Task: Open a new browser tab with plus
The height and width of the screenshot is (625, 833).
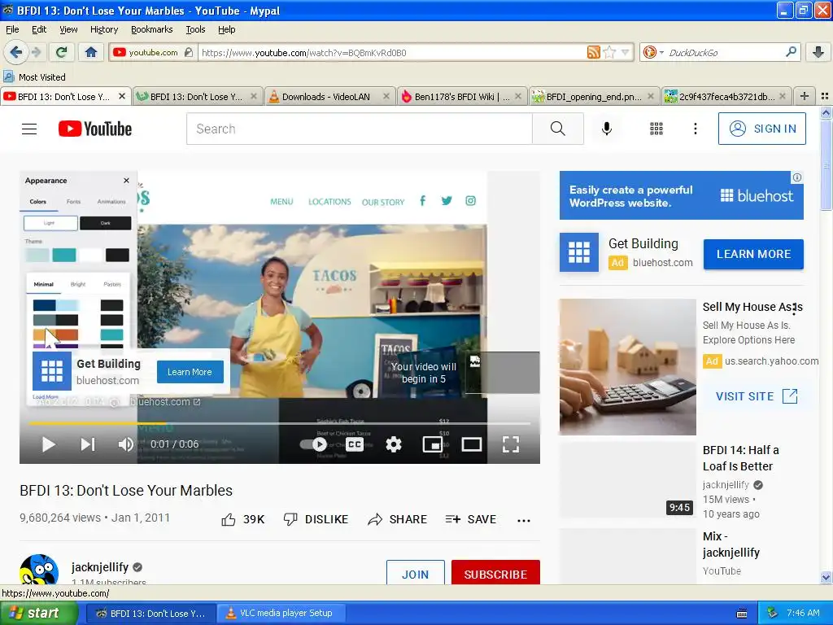Action: click(805, 96)
